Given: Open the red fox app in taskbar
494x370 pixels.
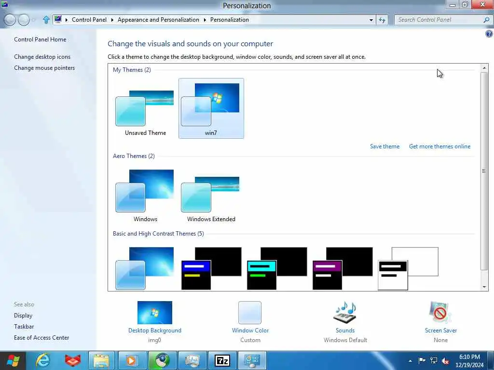Looking at the screenshot, I should coord(72,360).
